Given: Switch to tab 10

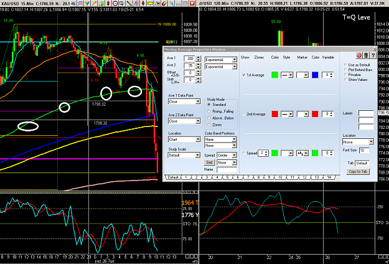Looking at the screenshot, I should (280, 177).
